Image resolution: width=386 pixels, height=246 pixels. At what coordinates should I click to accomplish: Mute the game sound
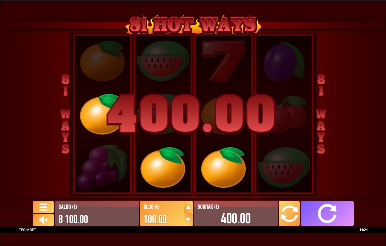point(43,220)
